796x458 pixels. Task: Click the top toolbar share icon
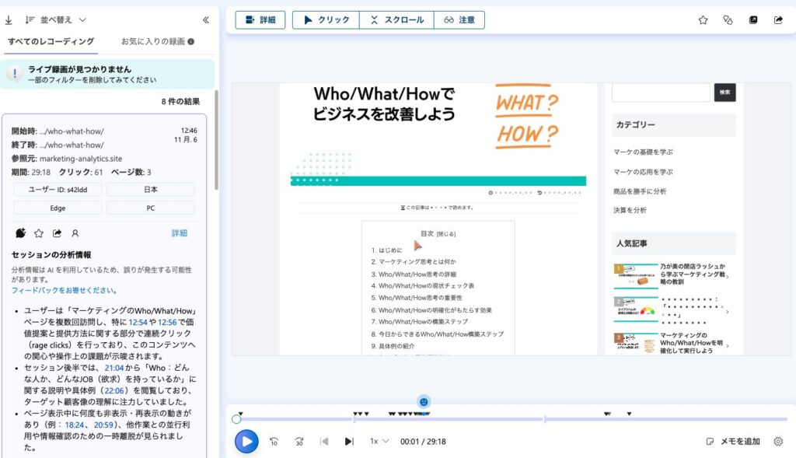778,20
